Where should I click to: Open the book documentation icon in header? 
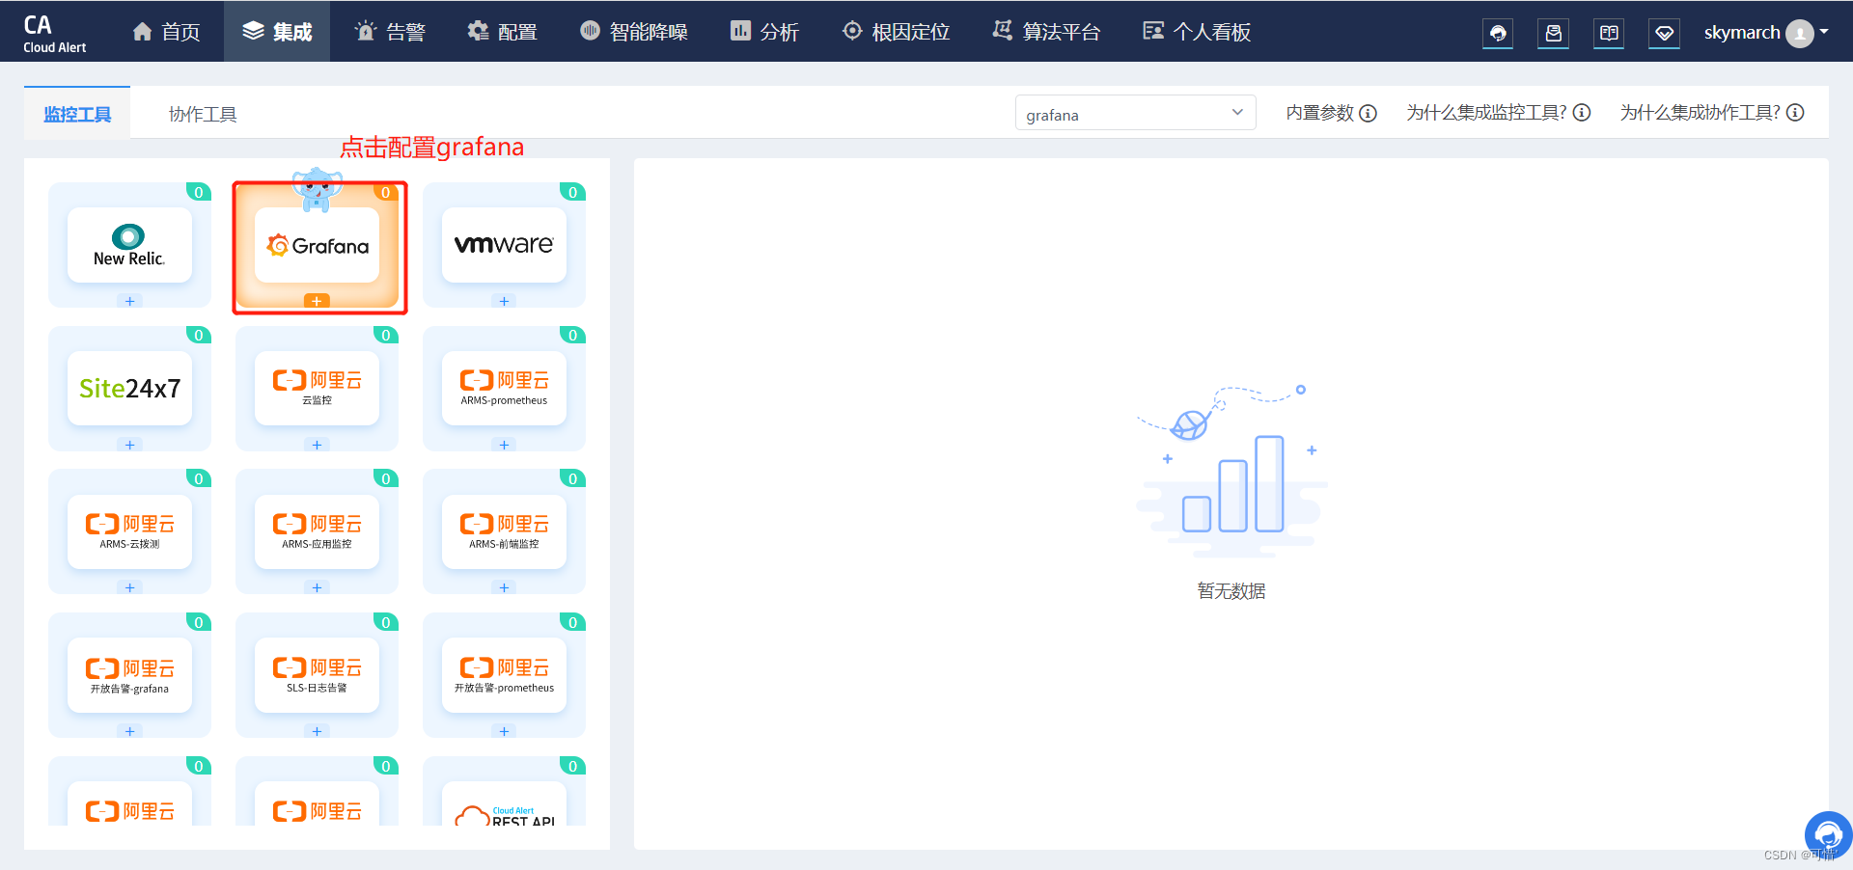(1609, 33)
